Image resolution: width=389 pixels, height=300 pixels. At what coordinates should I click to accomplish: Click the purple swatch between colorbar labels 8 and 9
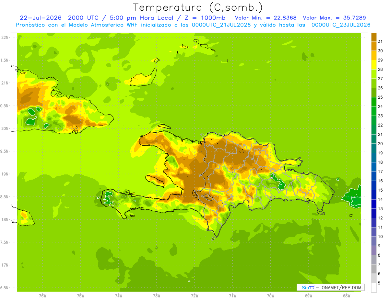(x=374, y=250)
